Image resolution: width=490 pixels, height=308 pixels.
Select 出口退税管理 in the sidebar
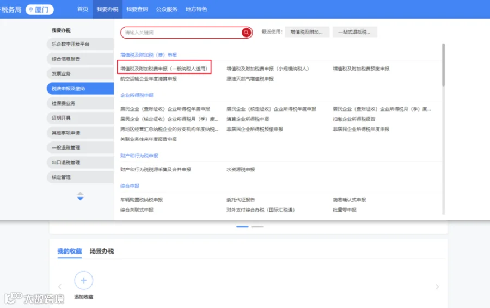(81, 162)
